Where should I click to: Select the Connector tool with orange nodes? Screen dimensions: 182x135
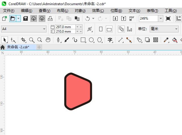coord(129,40)
